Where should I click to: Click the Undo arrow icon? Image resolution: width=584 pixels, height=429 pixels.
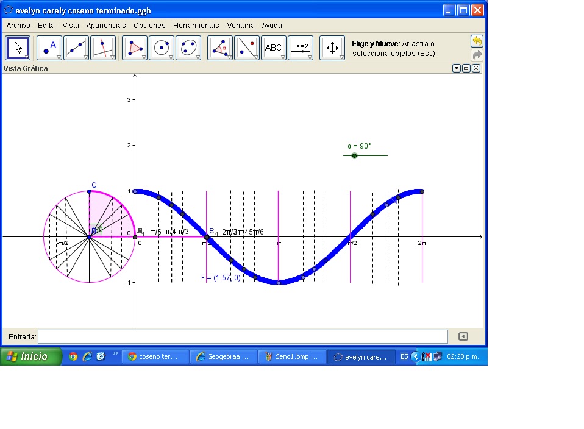pos(477,41)
